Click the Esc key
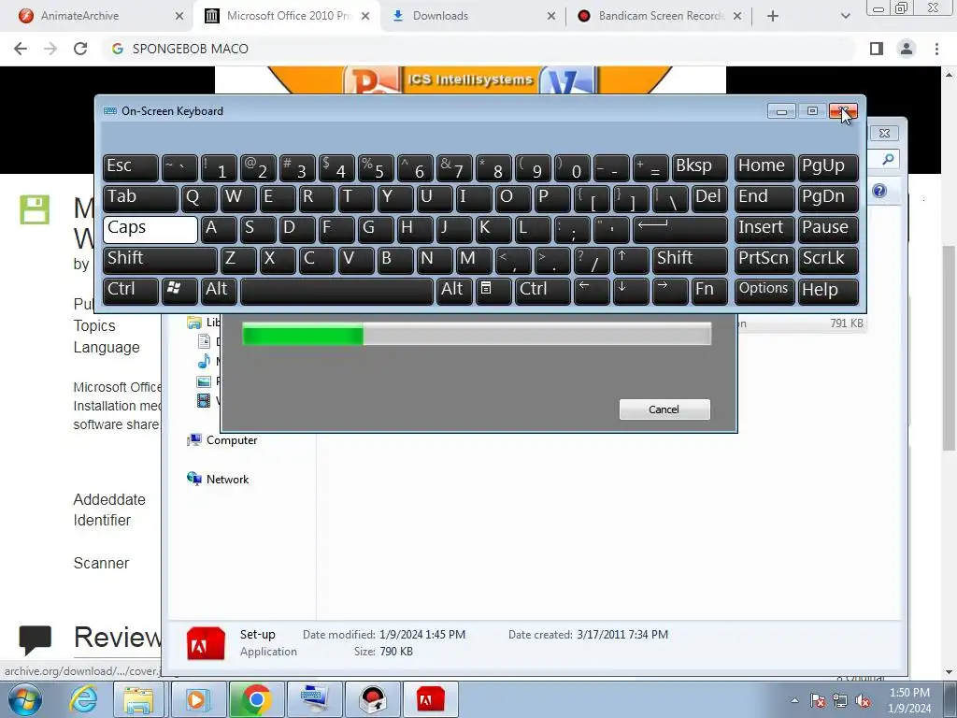957x718 pixels. click(131, 167)
